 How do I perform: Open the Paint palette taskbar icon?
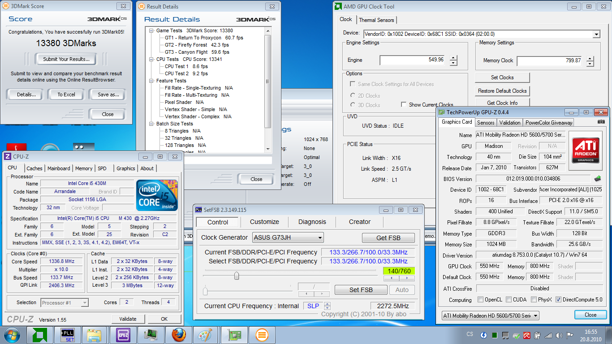point(206,335)
